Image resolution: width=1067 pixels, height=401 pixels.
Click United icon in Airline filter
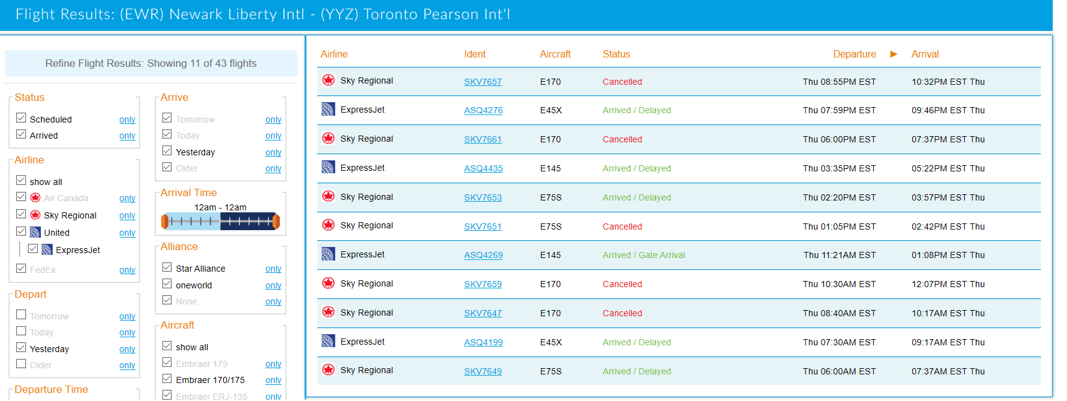[35, 232]
